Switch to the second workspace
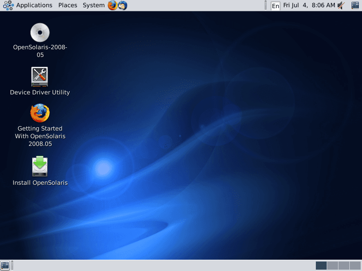The height and width of the screenshot is (271, 362). [332, 266]
